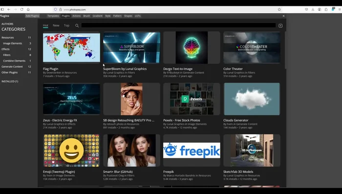
Task: Click the Pocket save icon
Action: tap(306, 9)
